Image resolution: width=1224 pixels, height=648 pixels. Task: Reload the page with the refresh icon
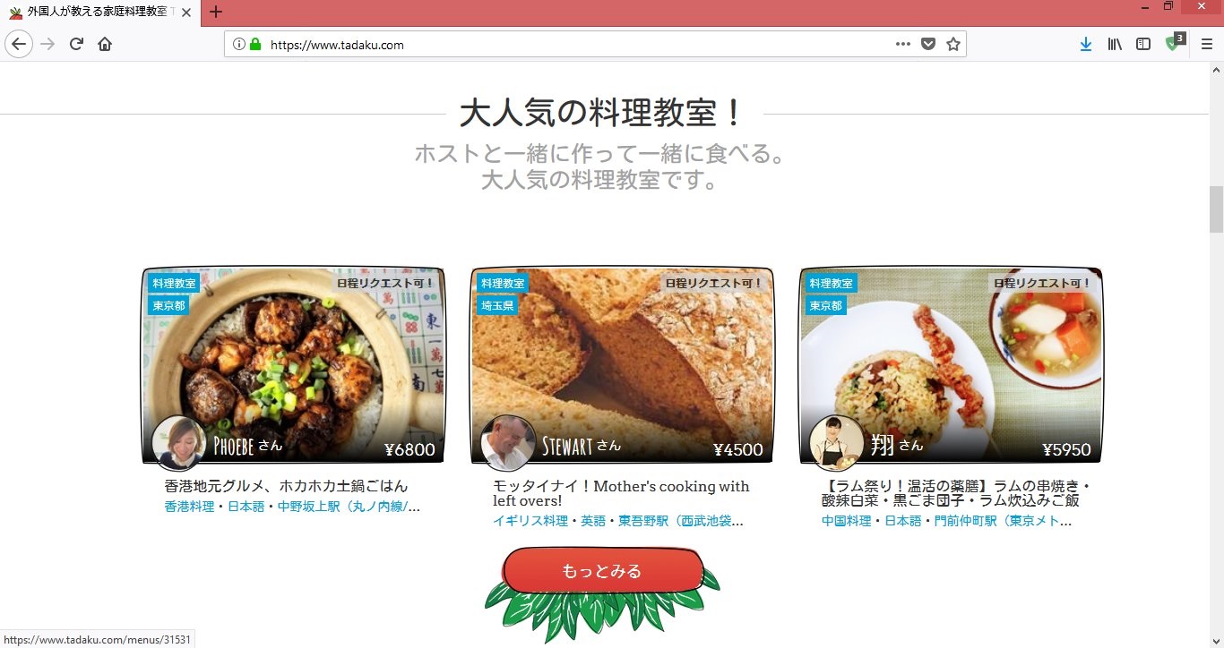(76, 44)
